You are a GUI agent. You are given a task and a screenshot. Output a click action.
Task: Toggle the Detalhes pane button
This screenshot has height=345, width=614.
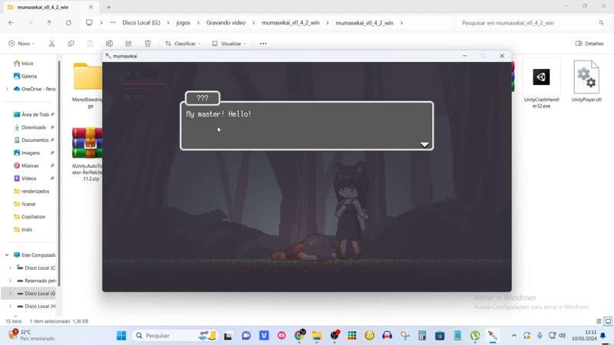[x=589, y=44]
